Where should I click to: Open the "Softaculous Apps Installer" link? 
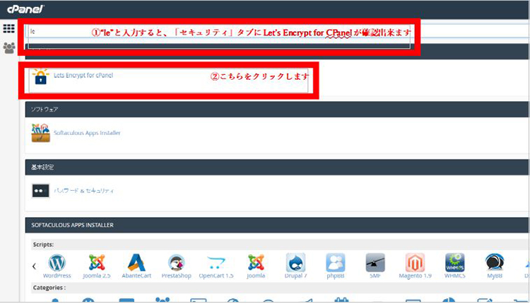(87, 133)
